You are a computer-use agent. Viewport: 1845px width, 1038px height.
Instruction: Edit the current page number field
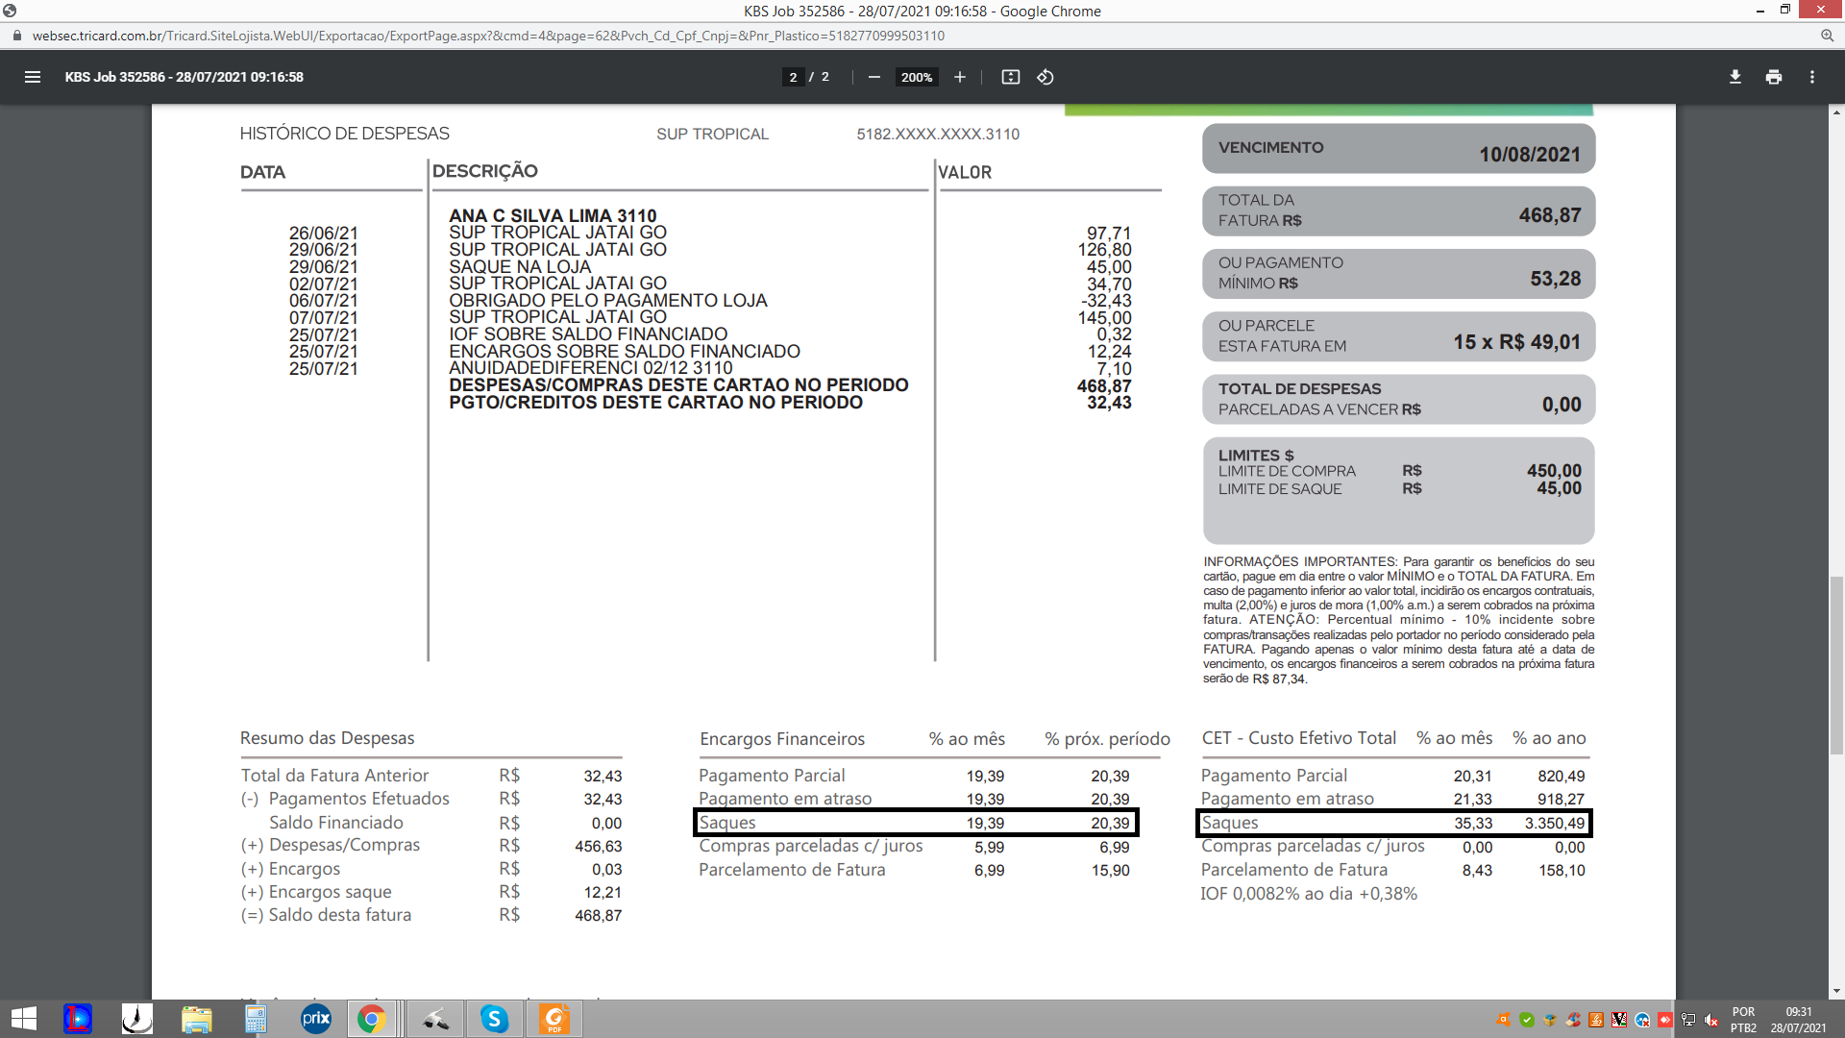(793, 77)
